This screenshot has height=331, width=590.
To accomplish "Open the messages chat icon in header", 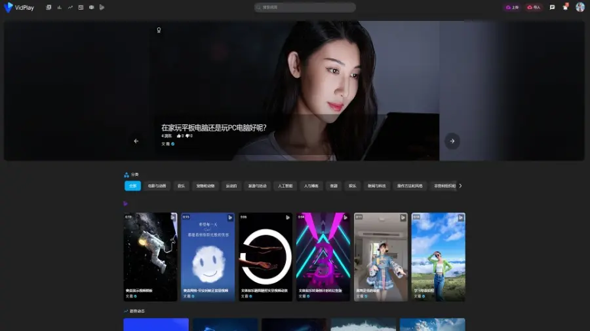I will 553,7.
